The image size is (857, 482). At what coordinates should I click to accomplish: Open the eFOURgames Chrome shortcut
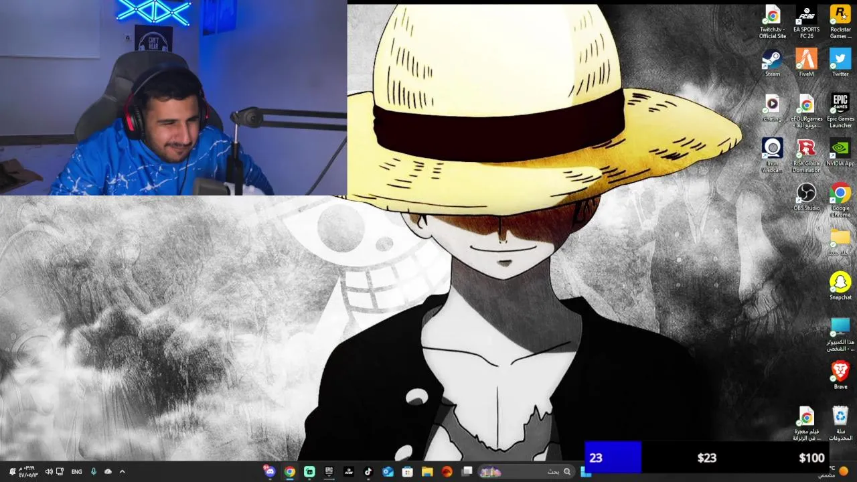806,111
